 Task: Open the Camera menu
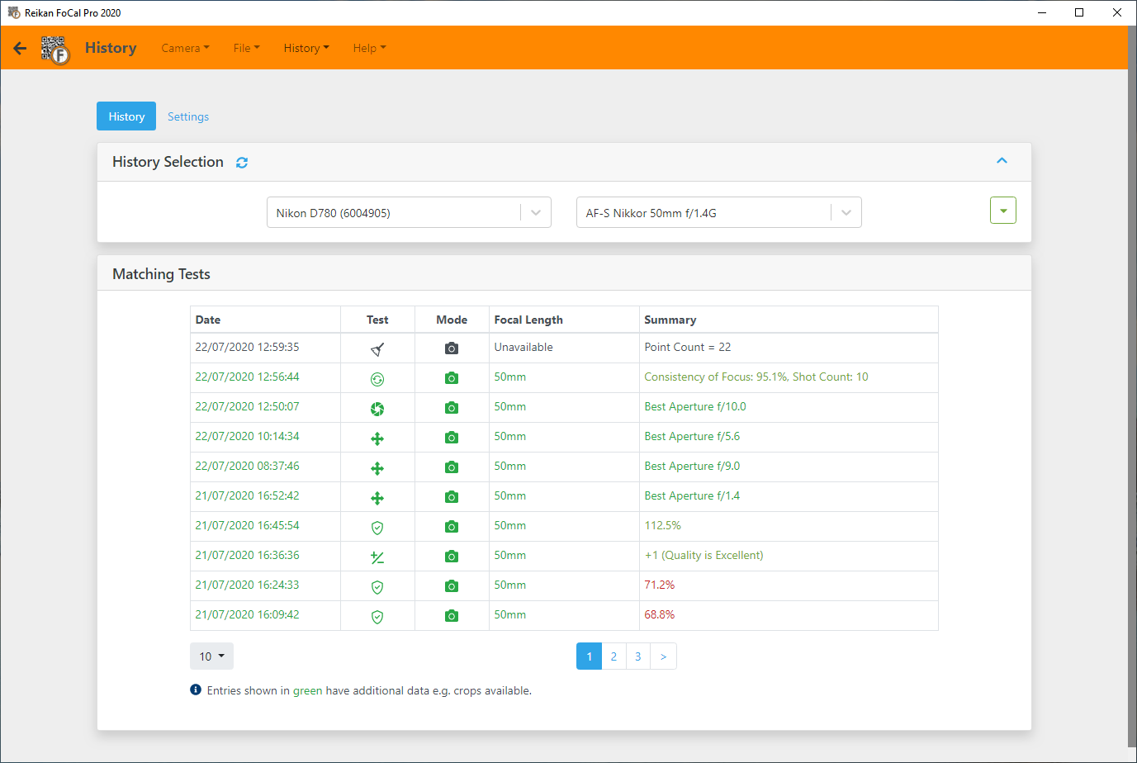click(x=185, y=48)
